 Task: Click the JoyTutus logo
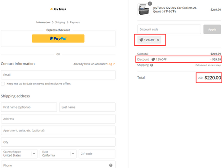(x=58, y=9)
